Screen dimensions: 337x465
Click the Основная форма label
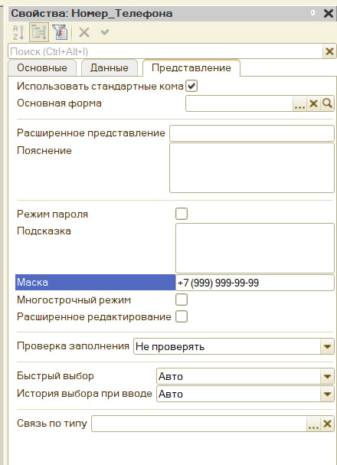coord(59,103)
